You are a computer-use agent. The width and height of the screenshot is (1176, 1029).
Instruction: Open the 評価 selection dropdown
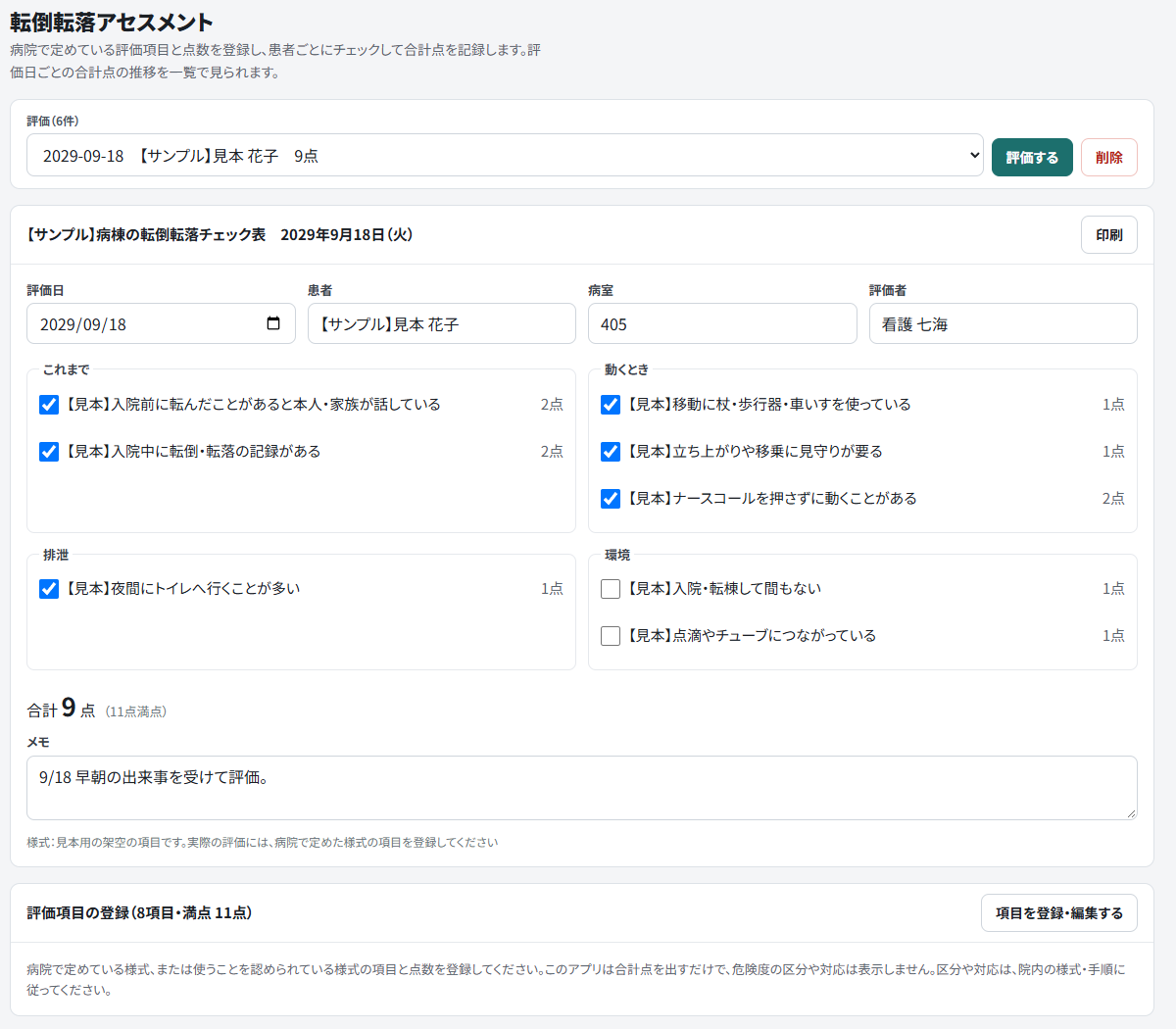click(505, 155)
